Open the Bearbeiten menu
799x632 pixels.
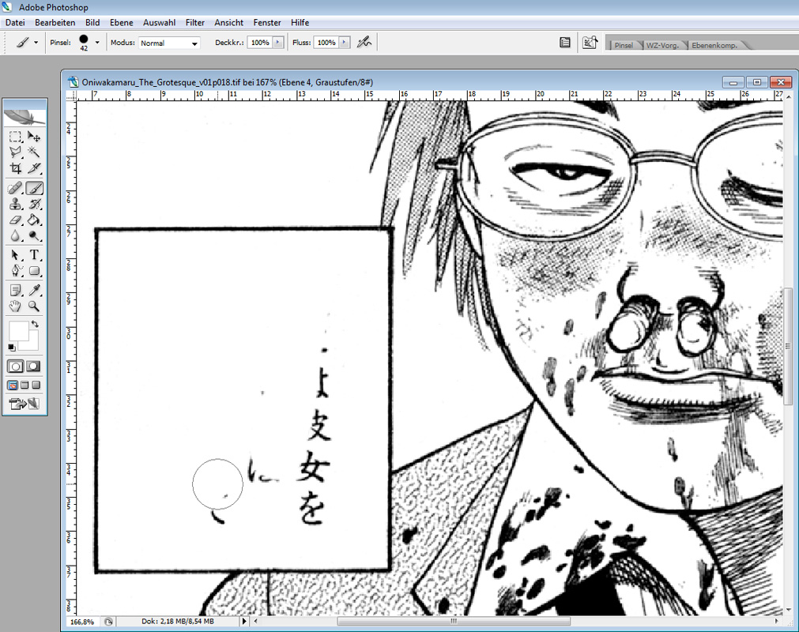(x=55, y=22)
